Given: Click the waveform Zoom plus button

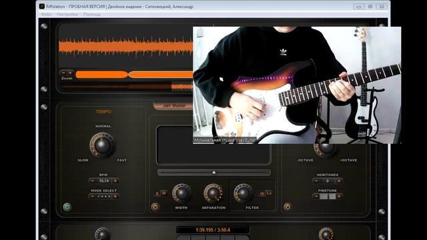Looking at the screenshot, I should [70, 73].
